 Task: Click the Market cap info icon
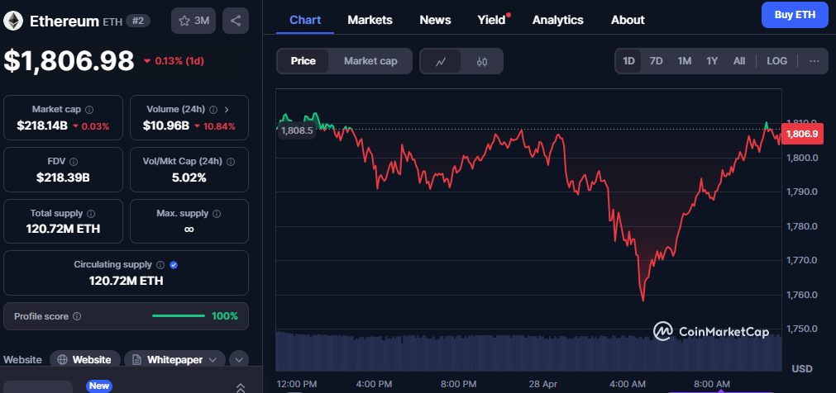[x=89, y=110]
